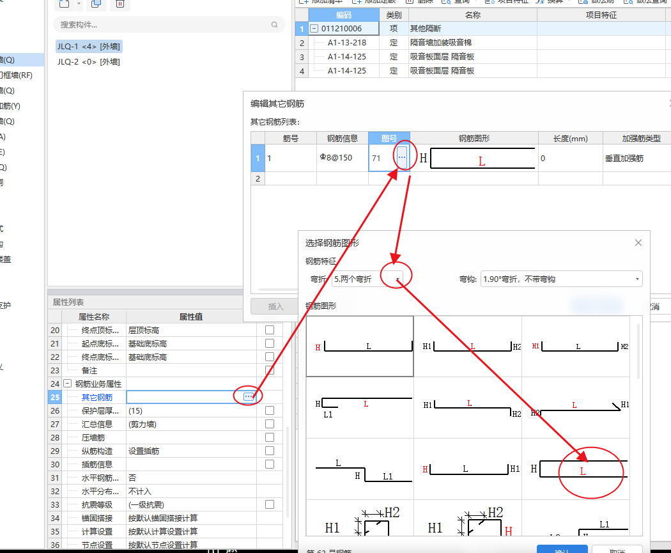Collapse the 011210006 tree row

(x=314, y=28)
